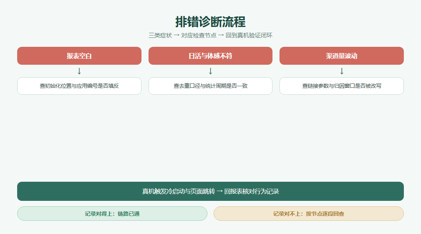Click the 真机触发冷启动与页面跳转 verification bar
Viewport: 421px width, 234px height.
click(210, 191)
